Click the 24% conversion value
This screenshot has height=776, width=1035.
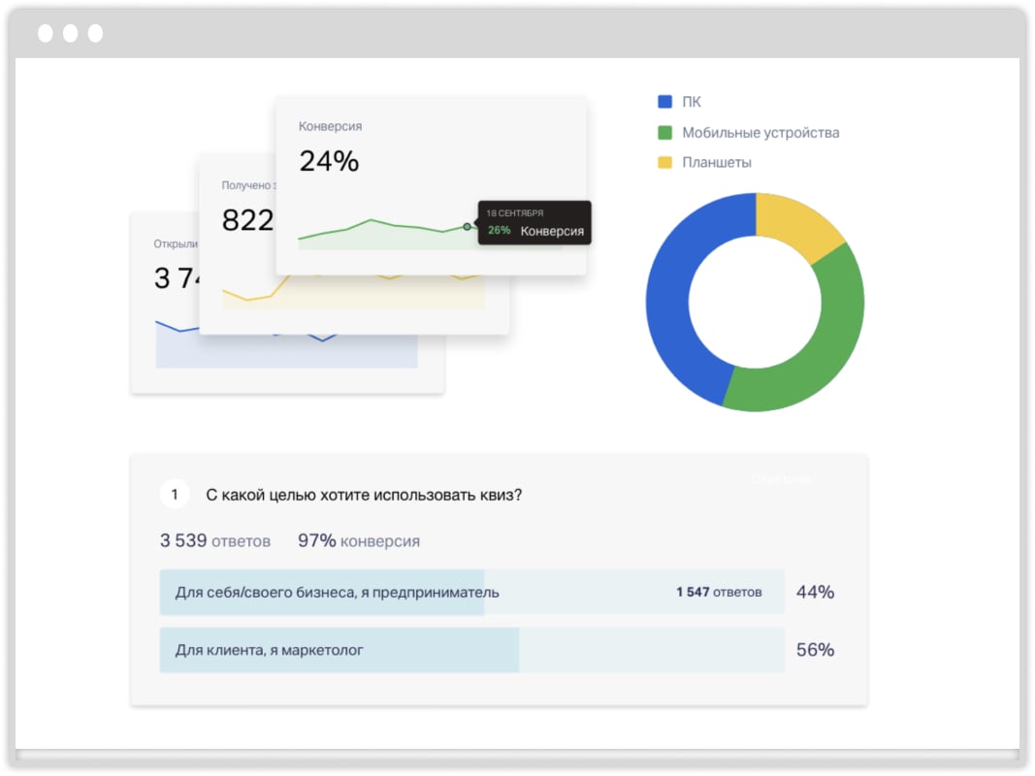tap(329, 162)
